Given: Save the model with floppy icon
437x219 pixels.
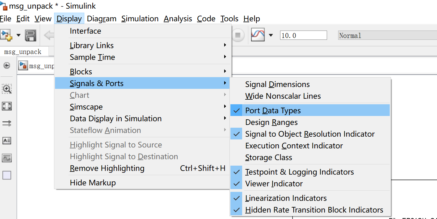Looking at the screenshot, I should [x=31, y=35].
